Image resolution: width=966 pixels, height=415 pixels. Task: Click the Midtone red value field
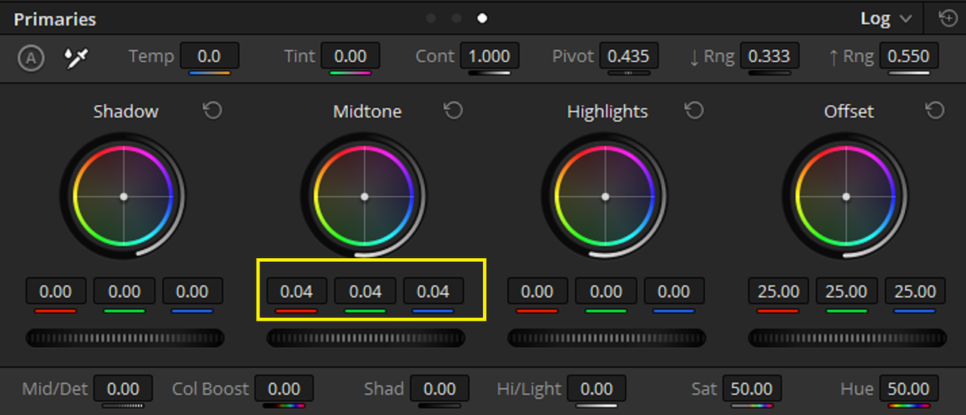297,291
